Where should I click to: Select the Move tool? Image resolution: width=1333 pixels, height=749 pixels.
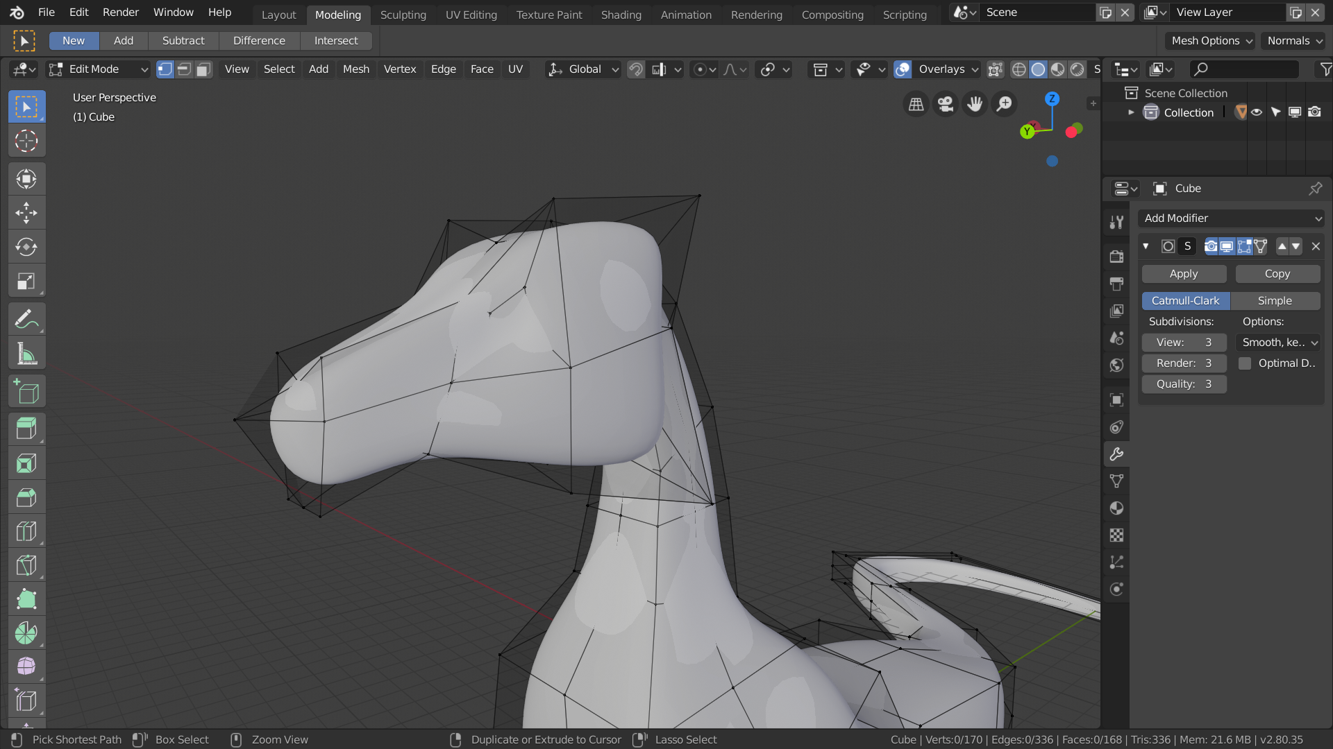pyautogui.click(x=26, y=213)
